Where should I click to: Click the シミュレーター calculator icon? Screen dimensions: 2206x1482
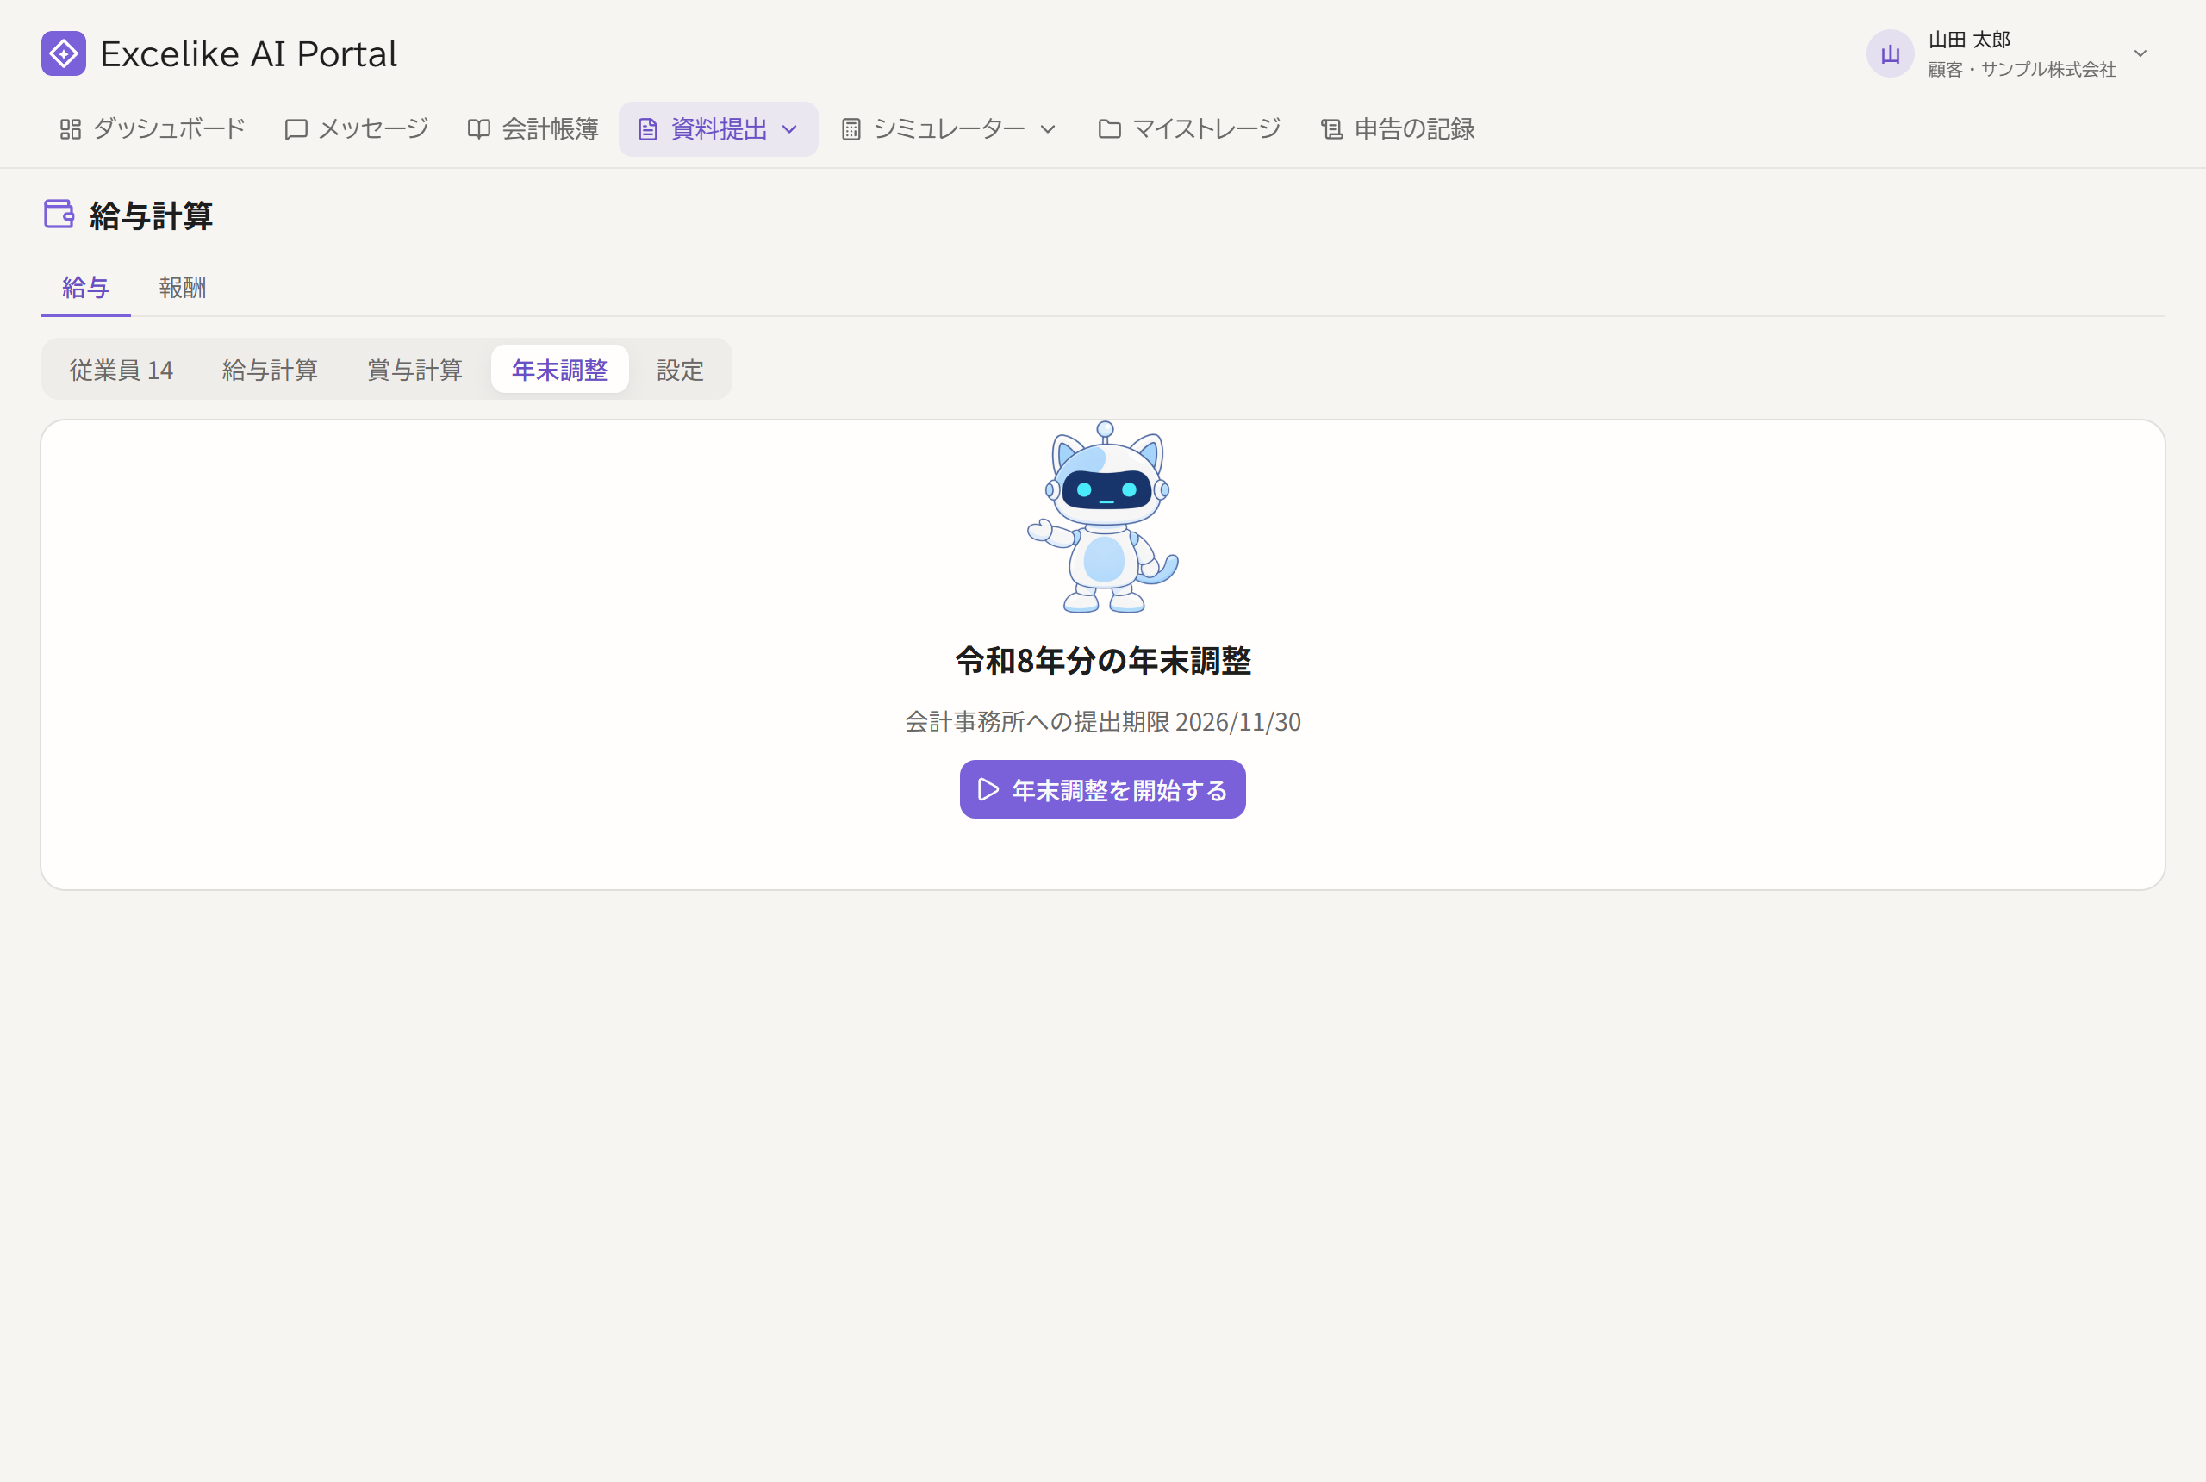pos(851,129)
